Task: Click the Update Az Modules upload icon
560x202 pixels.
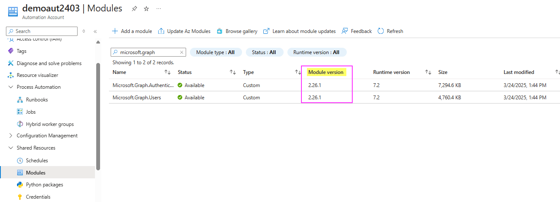Action: pos(161,31)
